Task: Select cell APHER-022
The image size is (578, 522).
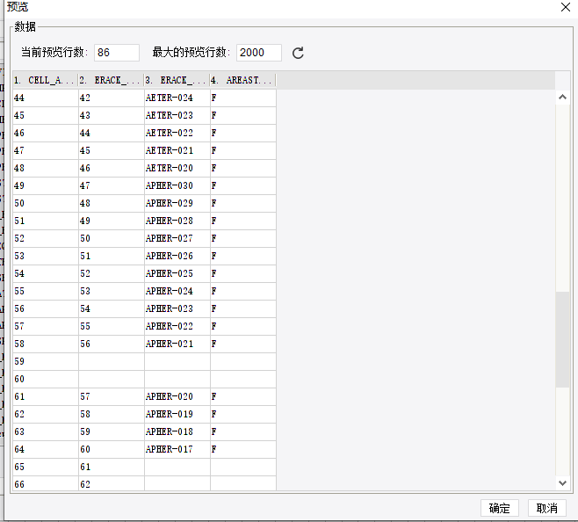Action: pyautogui.click(x=177, y=327)
